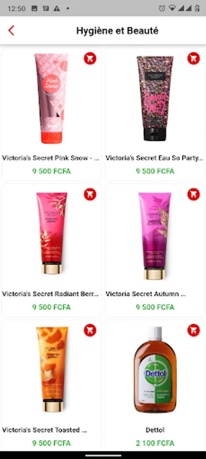The image size is (206, 459).
Task: View the Autumn purple tube image
Action: coord(155,235)
